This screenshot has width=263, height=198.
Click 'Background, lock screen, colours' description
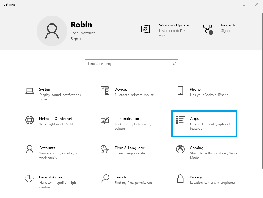coord(133,126)
